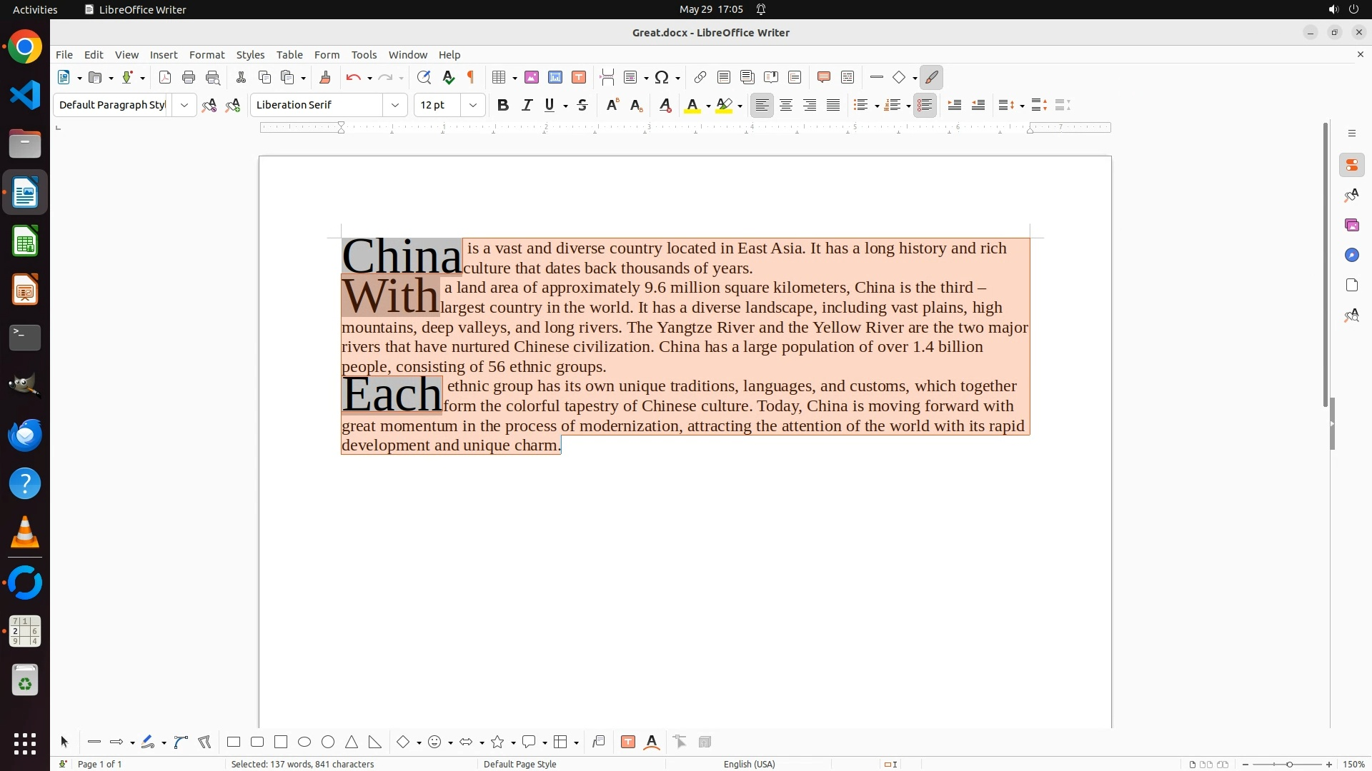The width and height of the screenshot is (1372, 771).
Task: Toggle Bold formatting
Action: pyautogui.click(x=503, y=105)
